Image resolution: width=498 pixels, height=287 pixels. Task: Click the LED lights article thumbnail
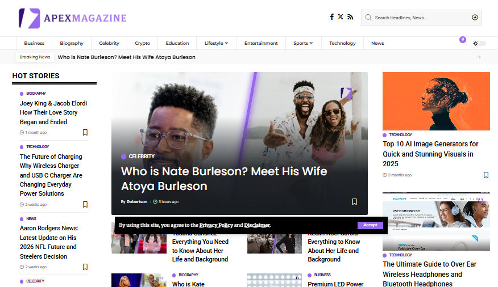click(x=275, y=280)
